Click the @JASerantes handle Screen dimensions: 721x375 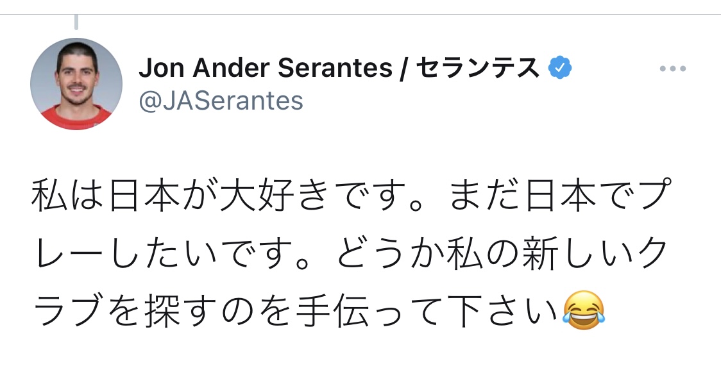coord(221,101)
